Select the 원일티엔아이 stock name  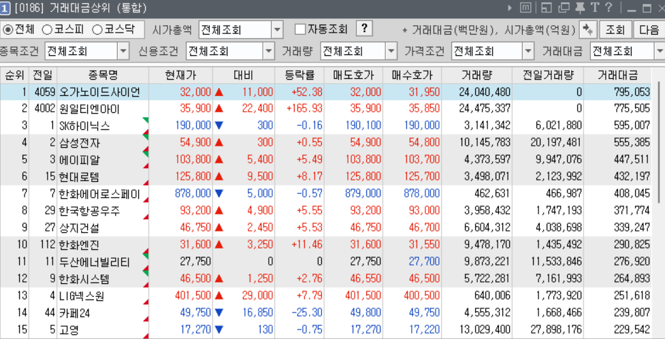89,110
